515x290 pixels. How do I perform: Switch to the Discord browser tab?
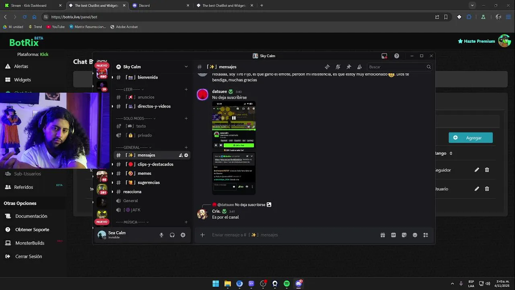(x=161, y=5)
